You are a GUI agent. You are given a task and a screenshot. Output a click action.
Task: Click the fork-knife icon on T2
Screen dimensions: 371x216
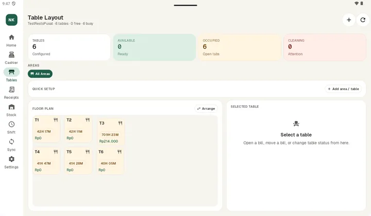[88, 120]
